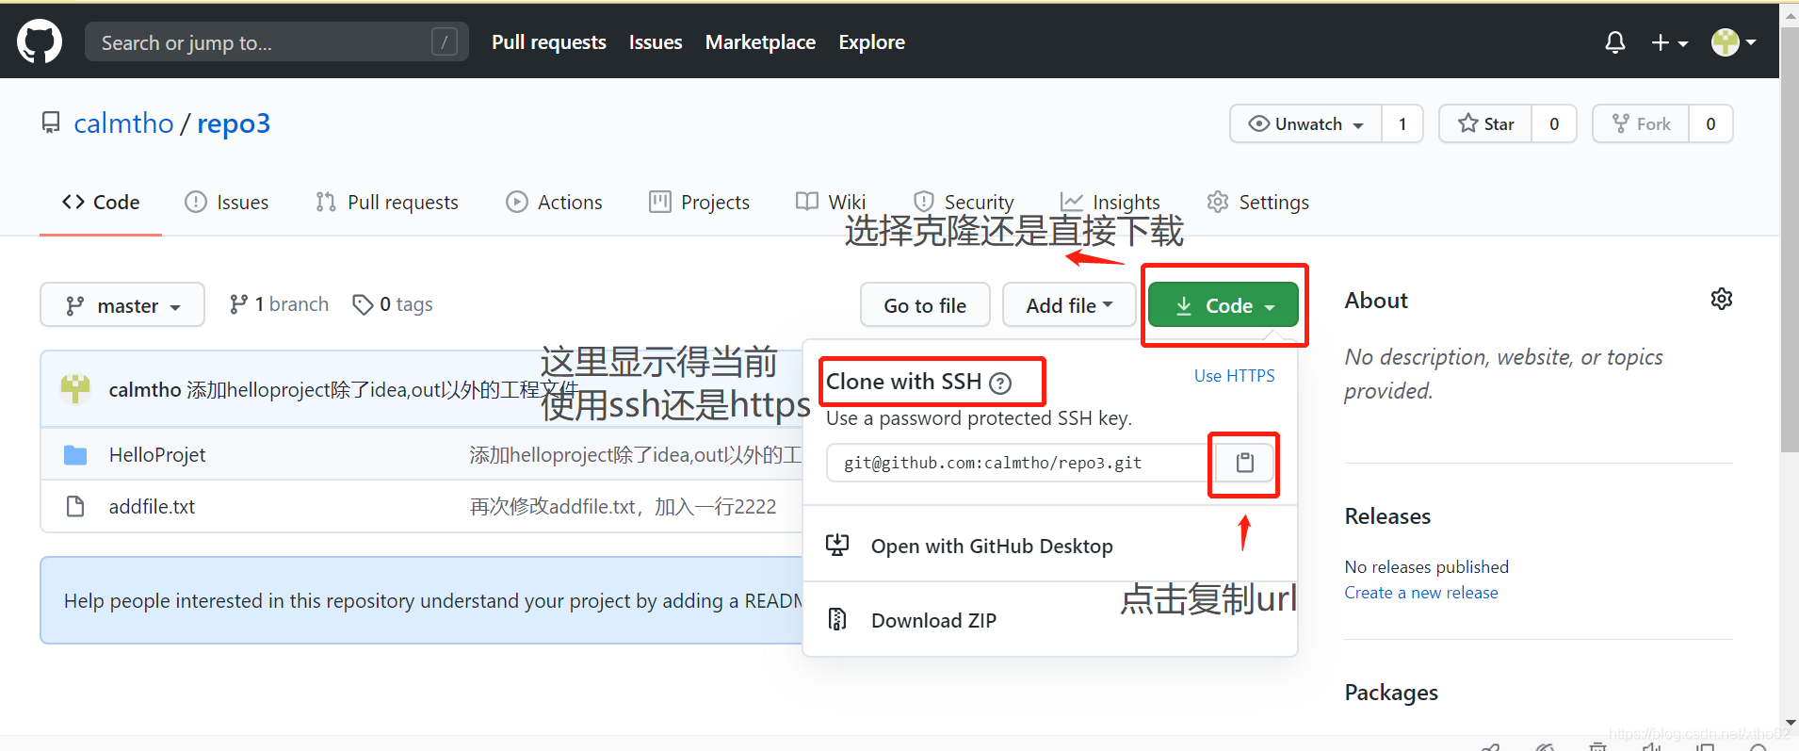Viewport: 1799px width, 751px height.
Task: View fork count next to Fork
Action: (x=1710, y=123)
